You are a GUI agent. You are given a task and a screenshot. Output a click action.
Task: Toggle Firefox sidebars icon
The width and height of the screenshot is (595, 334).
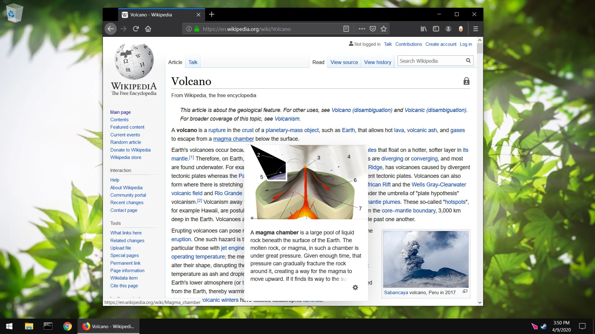[436, 29]
